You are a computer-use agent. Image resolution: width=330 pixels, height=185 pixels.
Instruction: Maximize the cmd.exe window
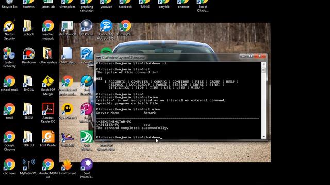click(251, 56)
